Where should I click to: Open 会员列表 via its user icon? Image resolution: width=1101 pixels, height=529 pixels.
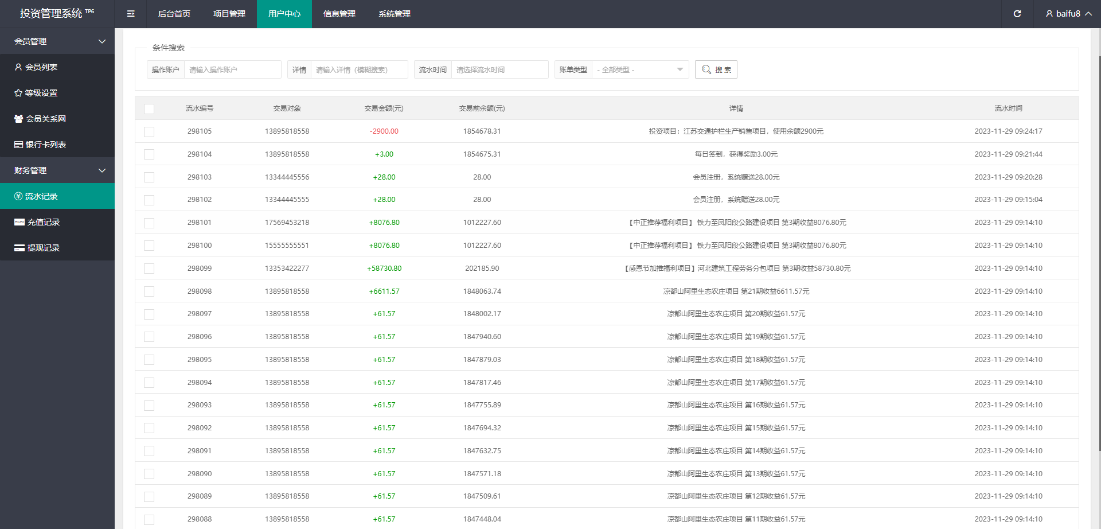[x=18, y=67]
